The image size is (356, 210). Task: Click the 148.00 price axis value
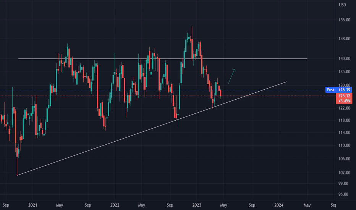click(344, 39)
